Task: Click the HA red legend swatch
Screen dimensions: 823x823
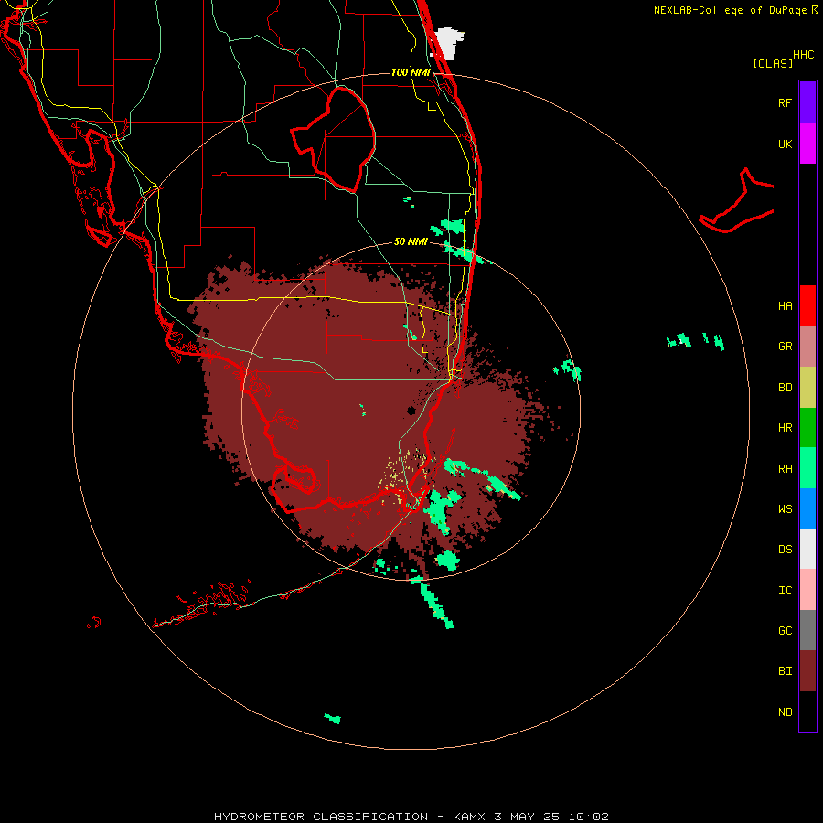Action: pos(807,305)
